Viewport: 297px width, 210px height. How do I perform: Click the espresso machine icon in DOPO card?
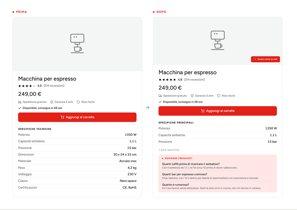pyautogui.click(x=218, y=40)
